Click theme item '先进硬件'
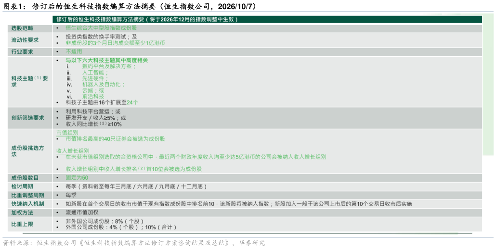 point(95,78)
